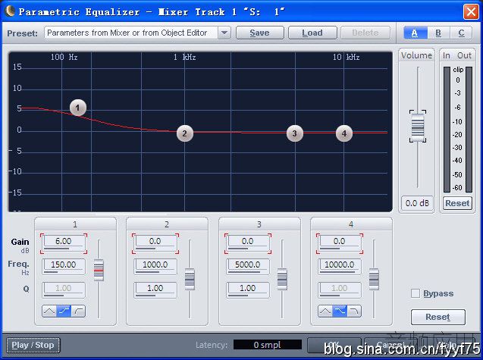The height and width of the screenshot is (360, 483).
Task: Click band 2 Q field
Action: coord(155,290)
